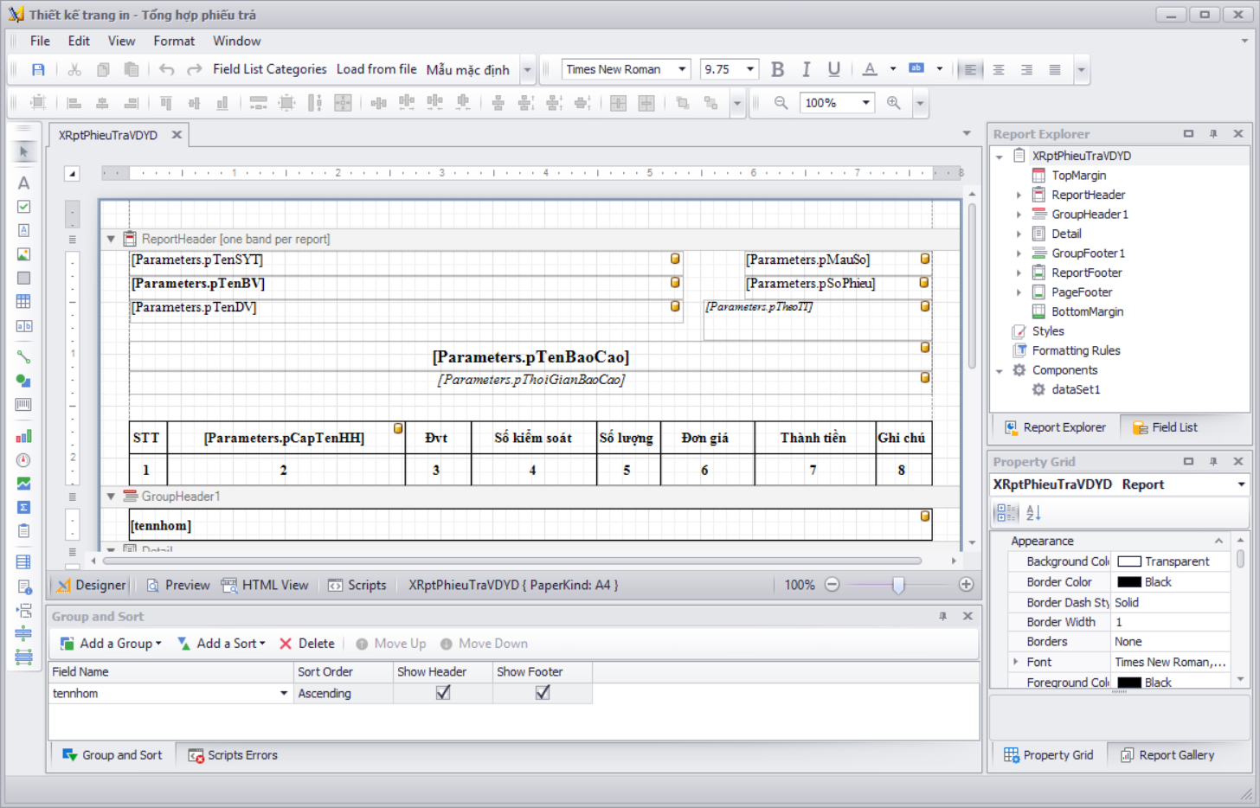Click the font color A icon
This screenshot has height=808, width=1260.
(x=871, y=69)
